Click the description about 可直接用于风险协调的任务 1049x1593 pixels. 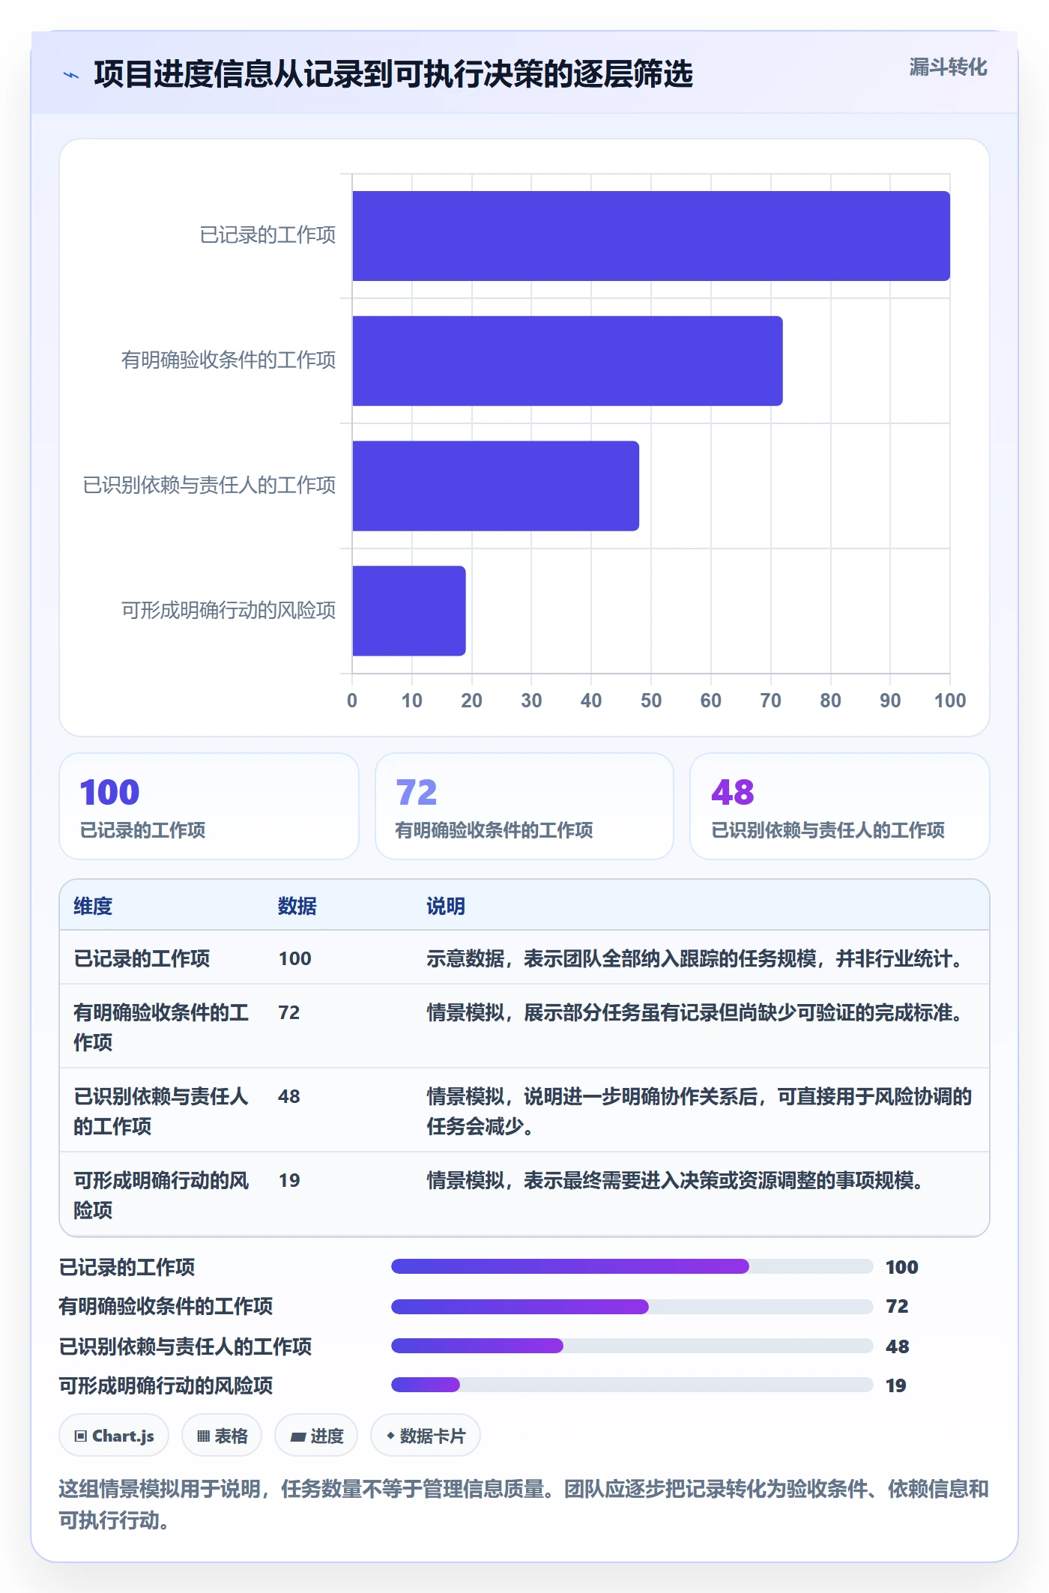[x=699, y=1111]
